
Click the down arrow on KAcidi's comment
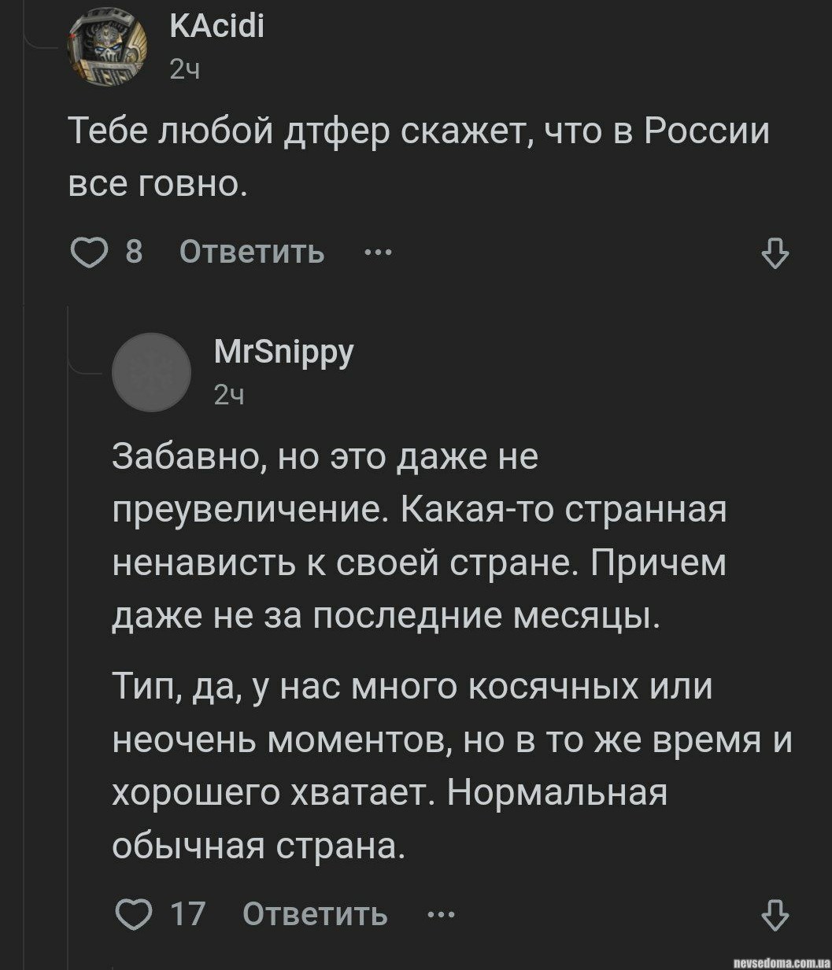(x=775, y=253)
